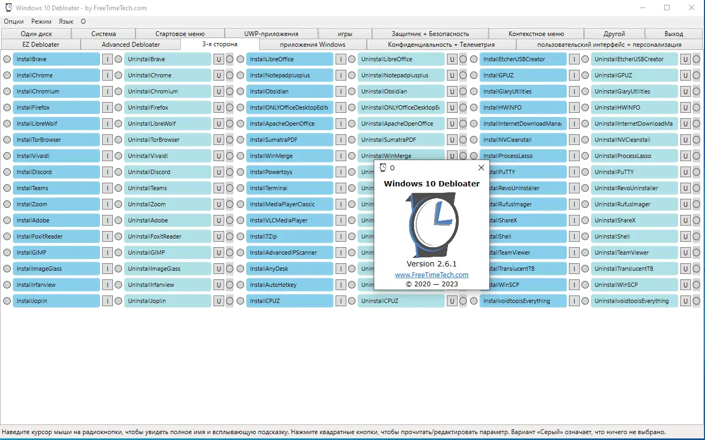Open the www.FreeTimeTech.com link
The height and width of the screenshot is (440, 705).
point(432,275)
